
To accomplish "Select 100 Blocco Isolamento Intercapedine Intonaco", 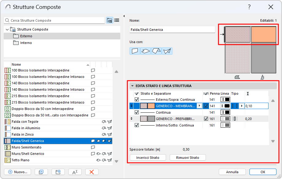I will (x=58, y=77).
